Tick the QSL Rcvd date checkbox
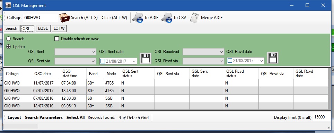The height and width of the screenshot is (133, 334). point(230,61)
